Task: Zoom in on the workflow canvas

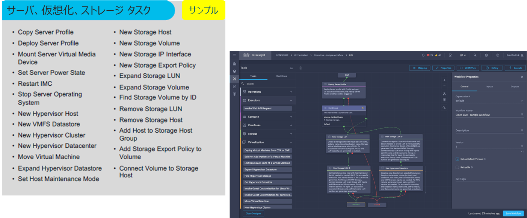Action: click(x=444, y=80)
